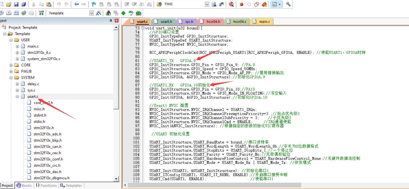Save all files

click(x=24, y=4)
